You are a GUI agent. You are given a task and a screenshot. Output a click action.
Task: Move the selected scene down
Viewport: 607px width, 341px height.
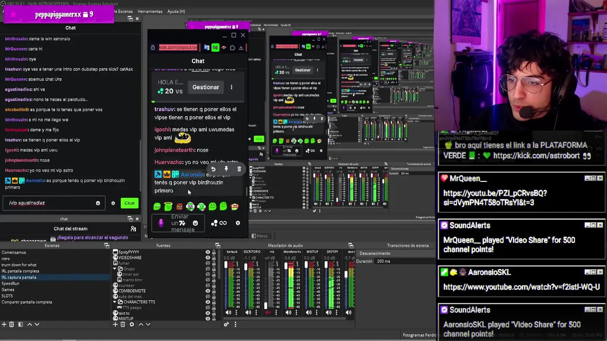click(37, 324)
